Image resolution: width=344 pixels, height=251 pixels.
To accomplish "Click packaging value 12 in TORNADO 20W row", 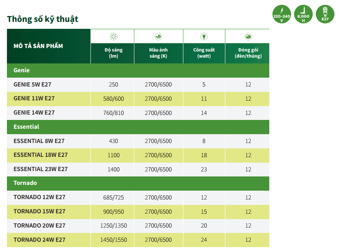I will tap(248, 226).
